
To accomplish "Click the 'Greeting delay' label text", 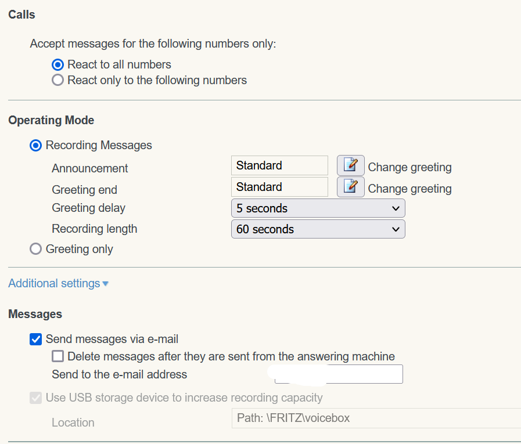I will [88, 208].
